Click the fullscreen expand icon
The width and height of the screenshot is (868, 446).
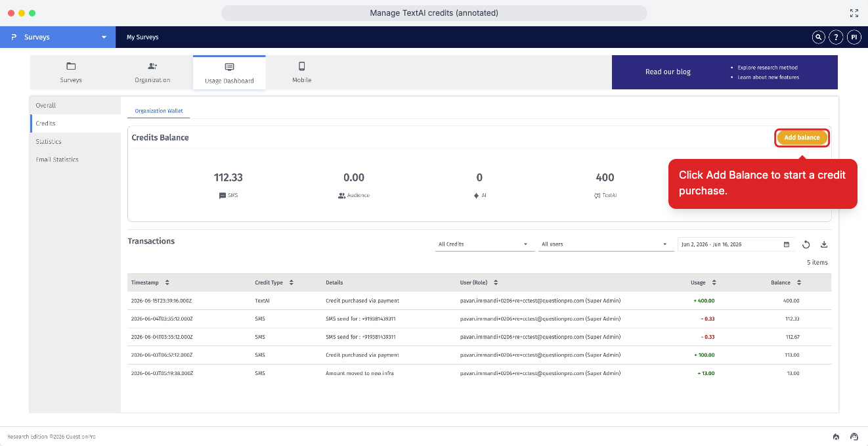(x=854, y=13)
